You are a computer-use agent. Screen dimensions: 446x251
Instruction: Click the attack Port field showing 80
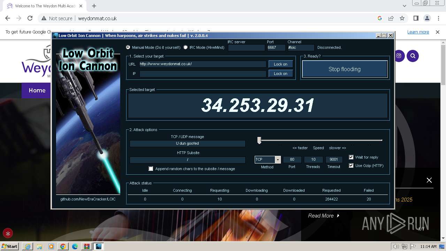pos(292,159)
